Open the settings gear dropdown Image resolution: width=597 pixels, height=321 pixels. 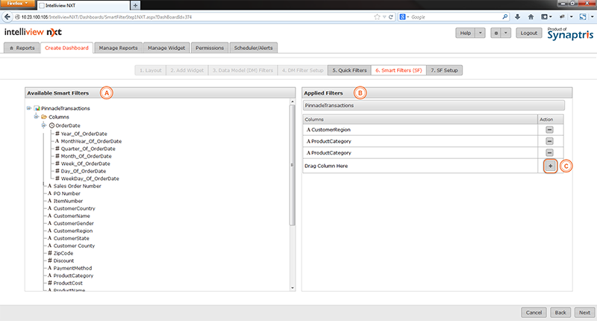point(496,33)
